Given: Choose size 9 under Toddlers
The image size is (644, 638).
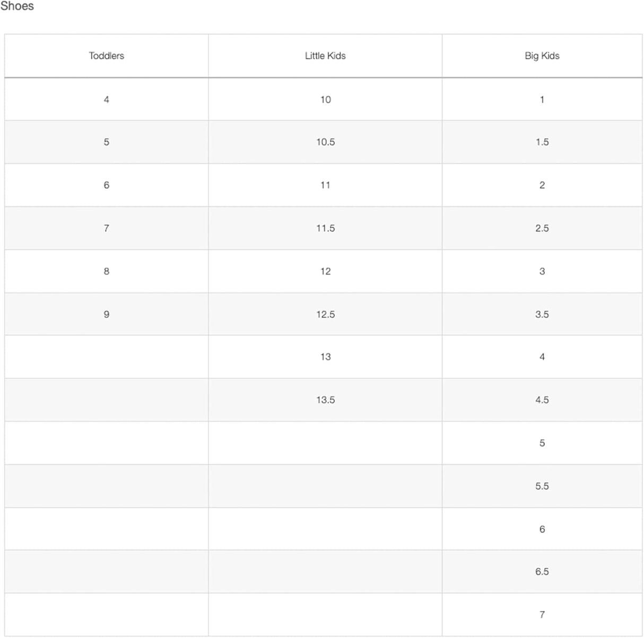Looking at the screenshot, I should [x=106, y=314].
